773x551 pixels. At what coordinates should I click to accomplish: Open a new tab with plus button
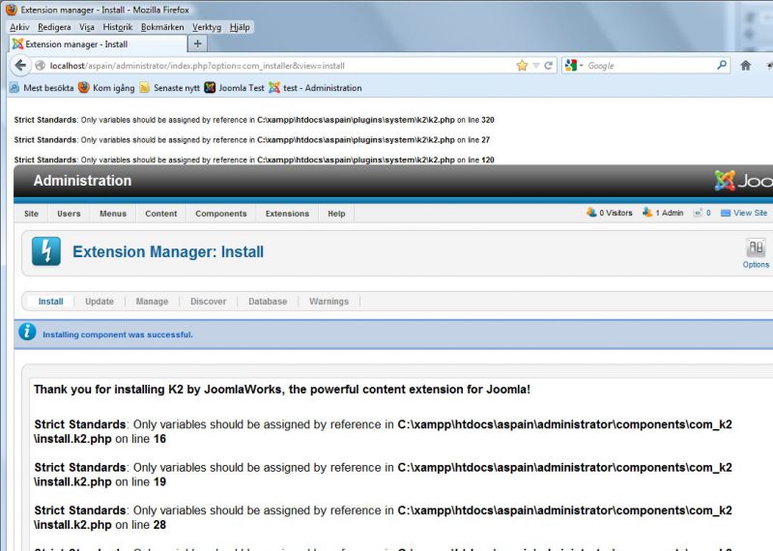tap(198, 43)
